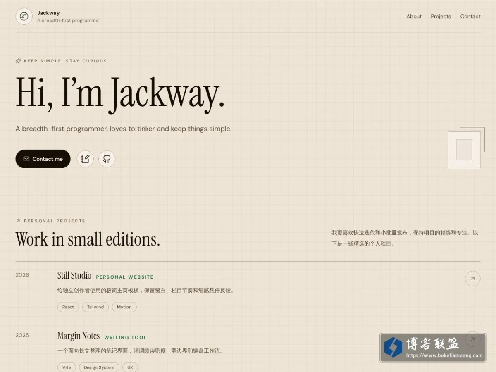The height and width of the screenshot is (372, 496).
Task: Open the blog notebook icon button
Action: click(85, 159)
